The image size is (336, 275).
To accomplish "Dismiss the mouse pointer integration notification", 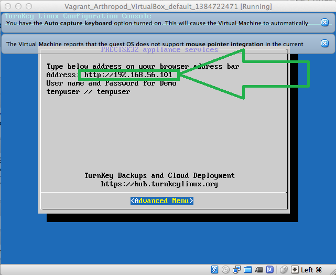I will [x=324, y=44].
